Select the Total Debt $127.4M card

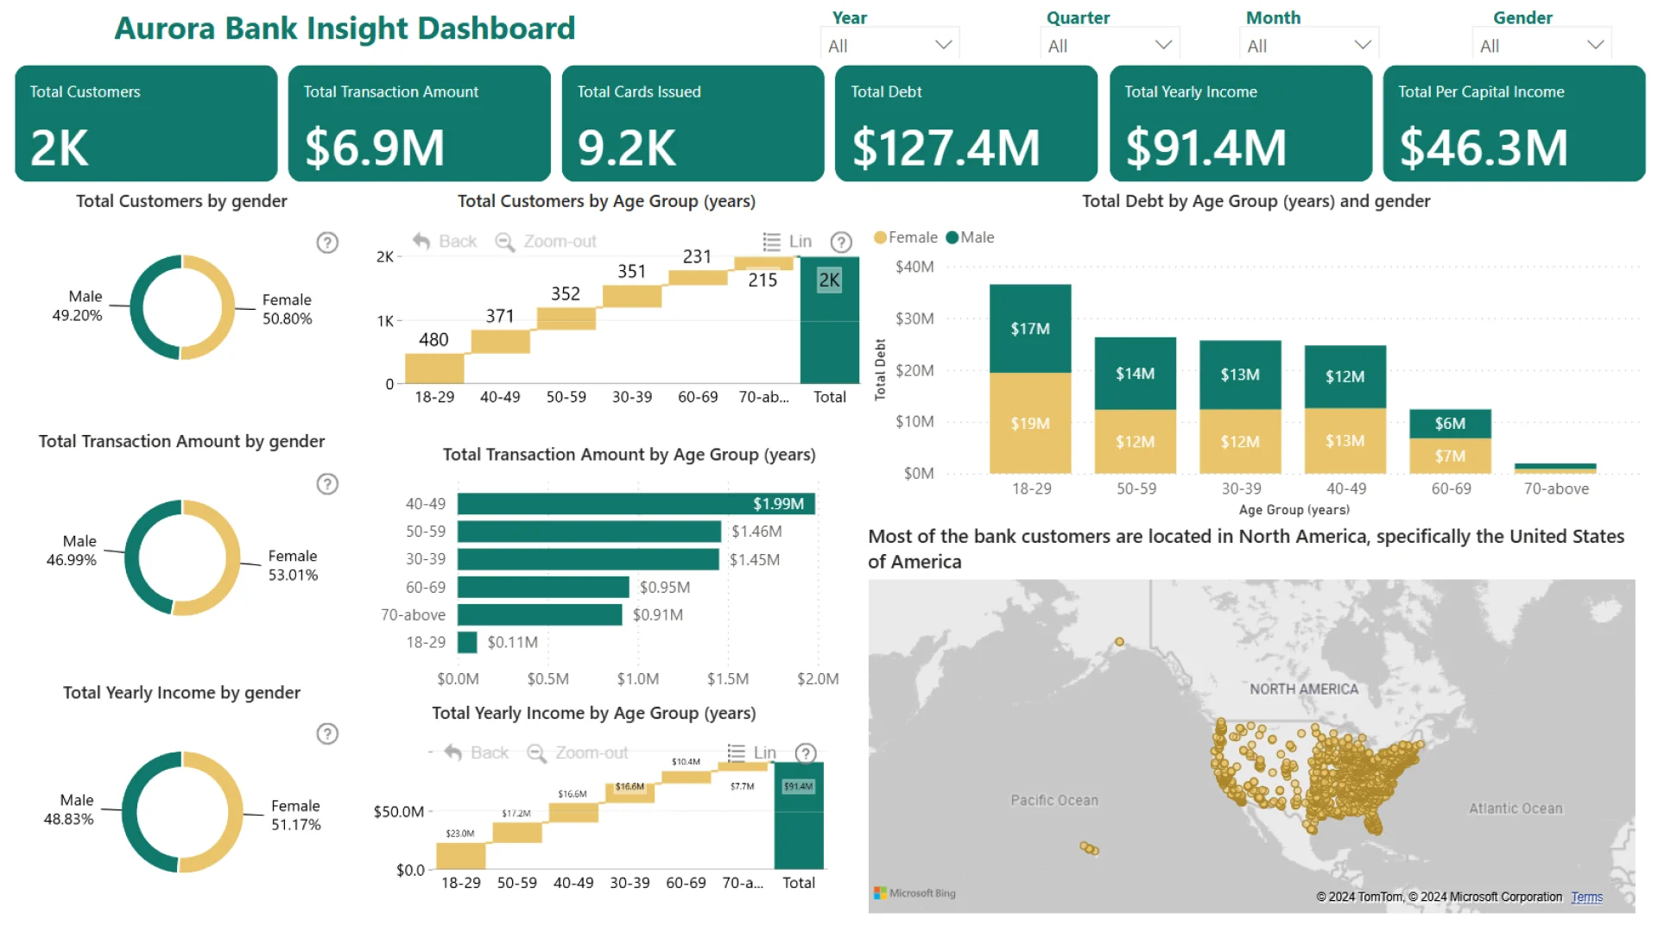tap(966, 123)
